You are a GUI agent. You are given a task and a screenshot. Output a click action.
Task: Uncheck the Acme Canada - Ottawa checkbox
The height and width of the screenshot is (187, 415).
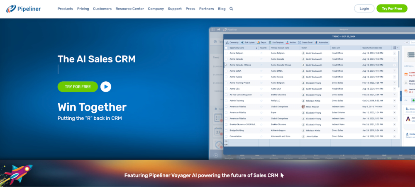pyautogui.click(x=226, y=65)
